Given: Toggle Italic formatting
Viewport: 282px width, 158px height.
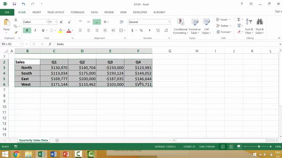Looking at the screenshot, I should (x=35, y=30).
